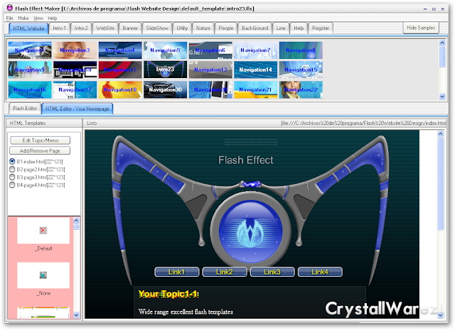
Task: Select the Navigation22 sample thumbnail
Action: [301, 89]
